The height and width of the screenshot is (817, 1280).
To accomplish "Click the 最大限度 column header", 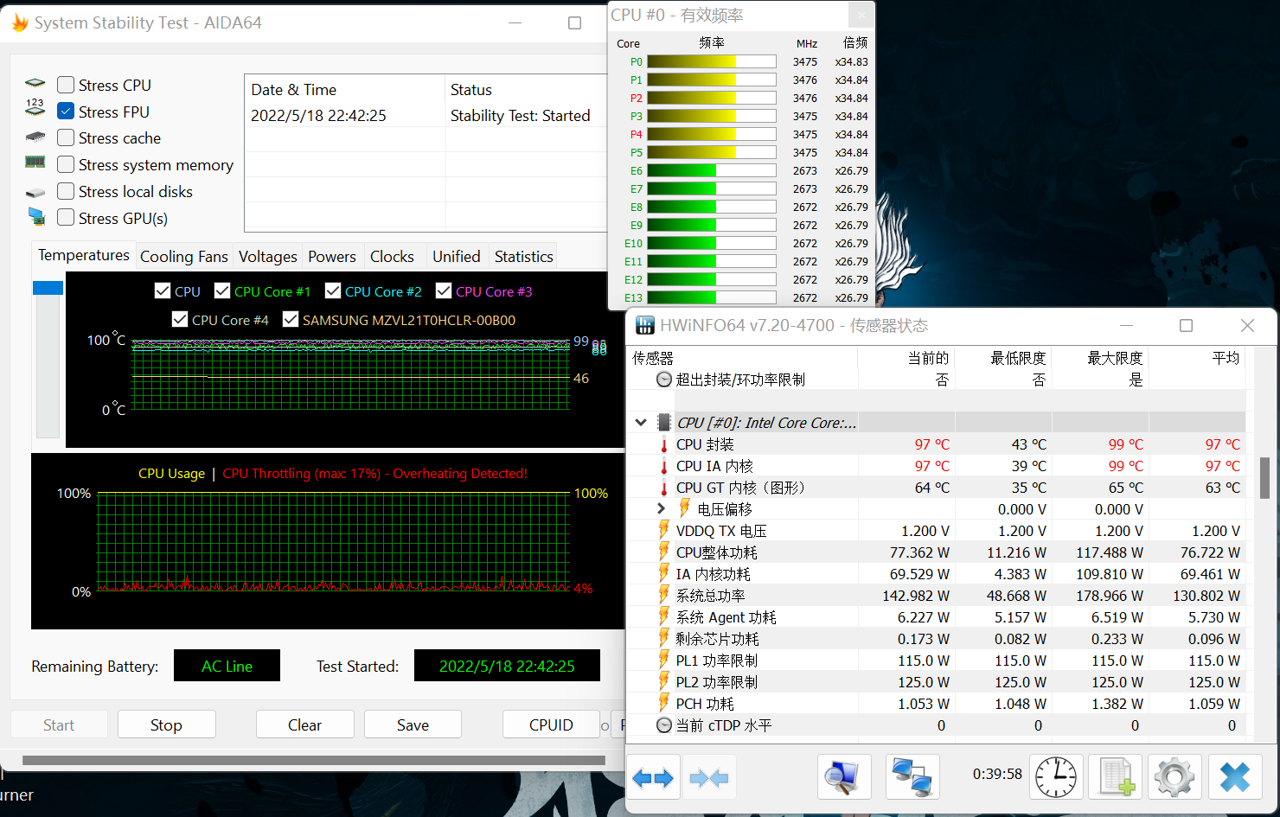I will tap(1100, 358).
